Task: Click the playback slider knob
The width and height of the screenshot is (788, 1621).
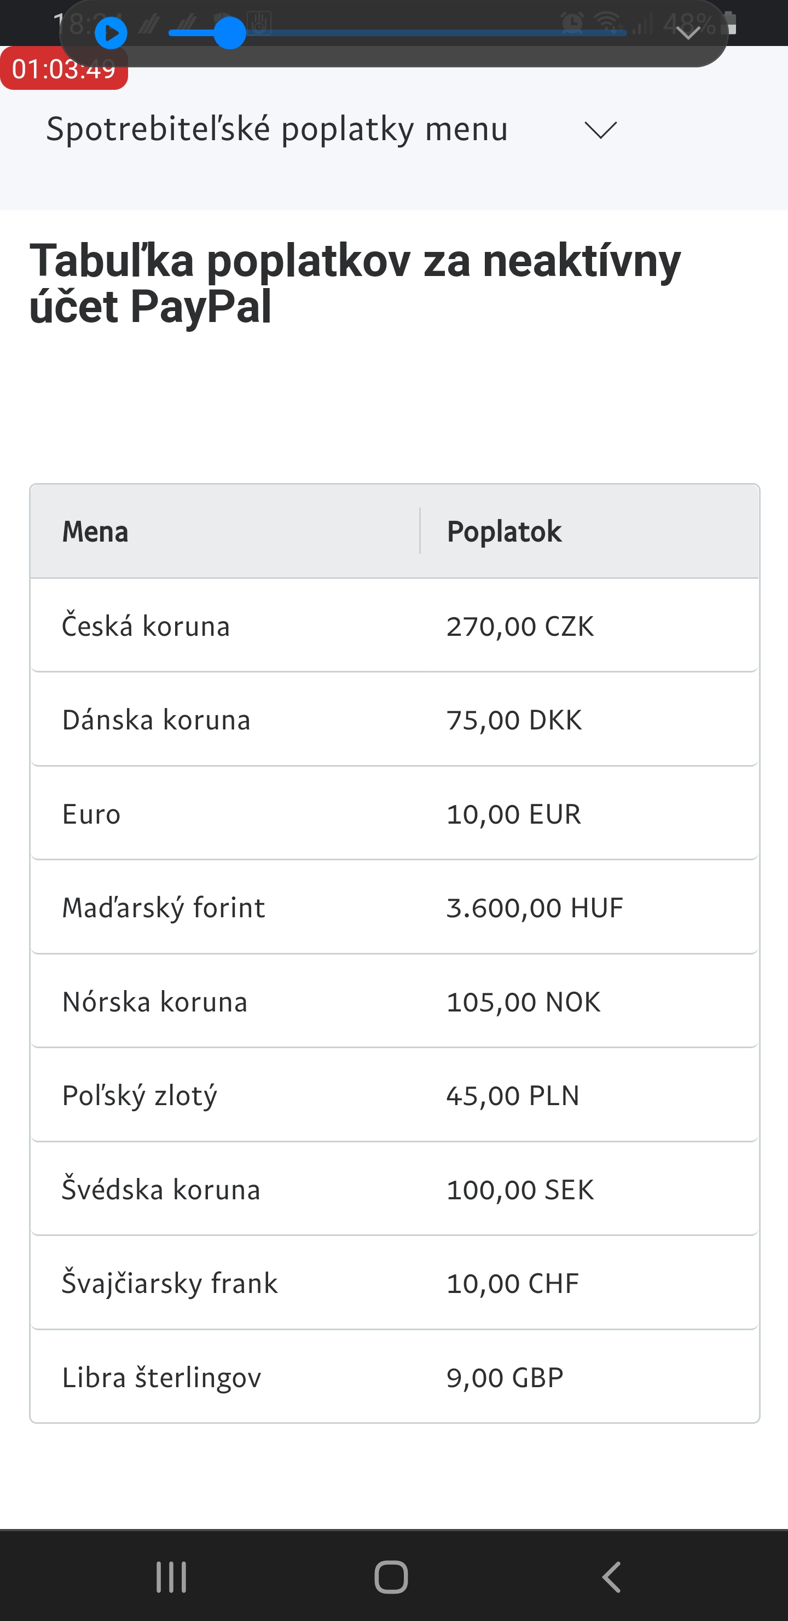Action: pyautogui.click(x=229, y=33)
